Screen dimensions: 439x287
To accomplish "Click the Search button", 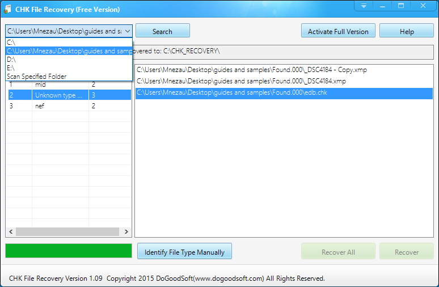I will 163,31.
